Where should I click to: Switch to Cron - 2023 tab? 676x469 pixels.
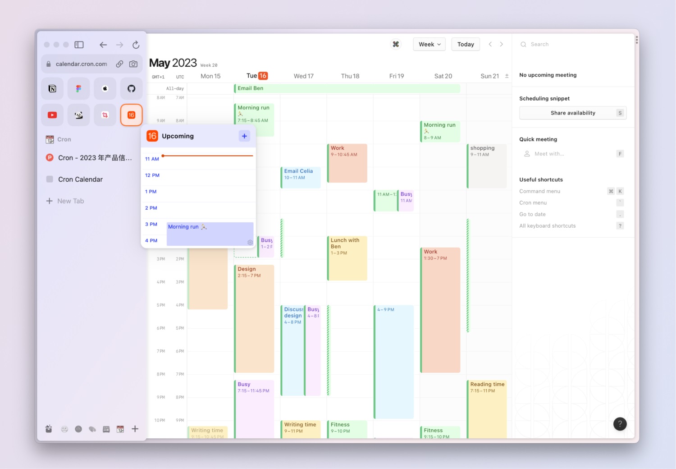[x=89, y=158]
